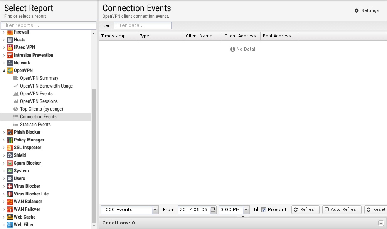387x229 pixels.
Task: Enable the Auto Refresh checkbox
Action: [x=327, y=209]
